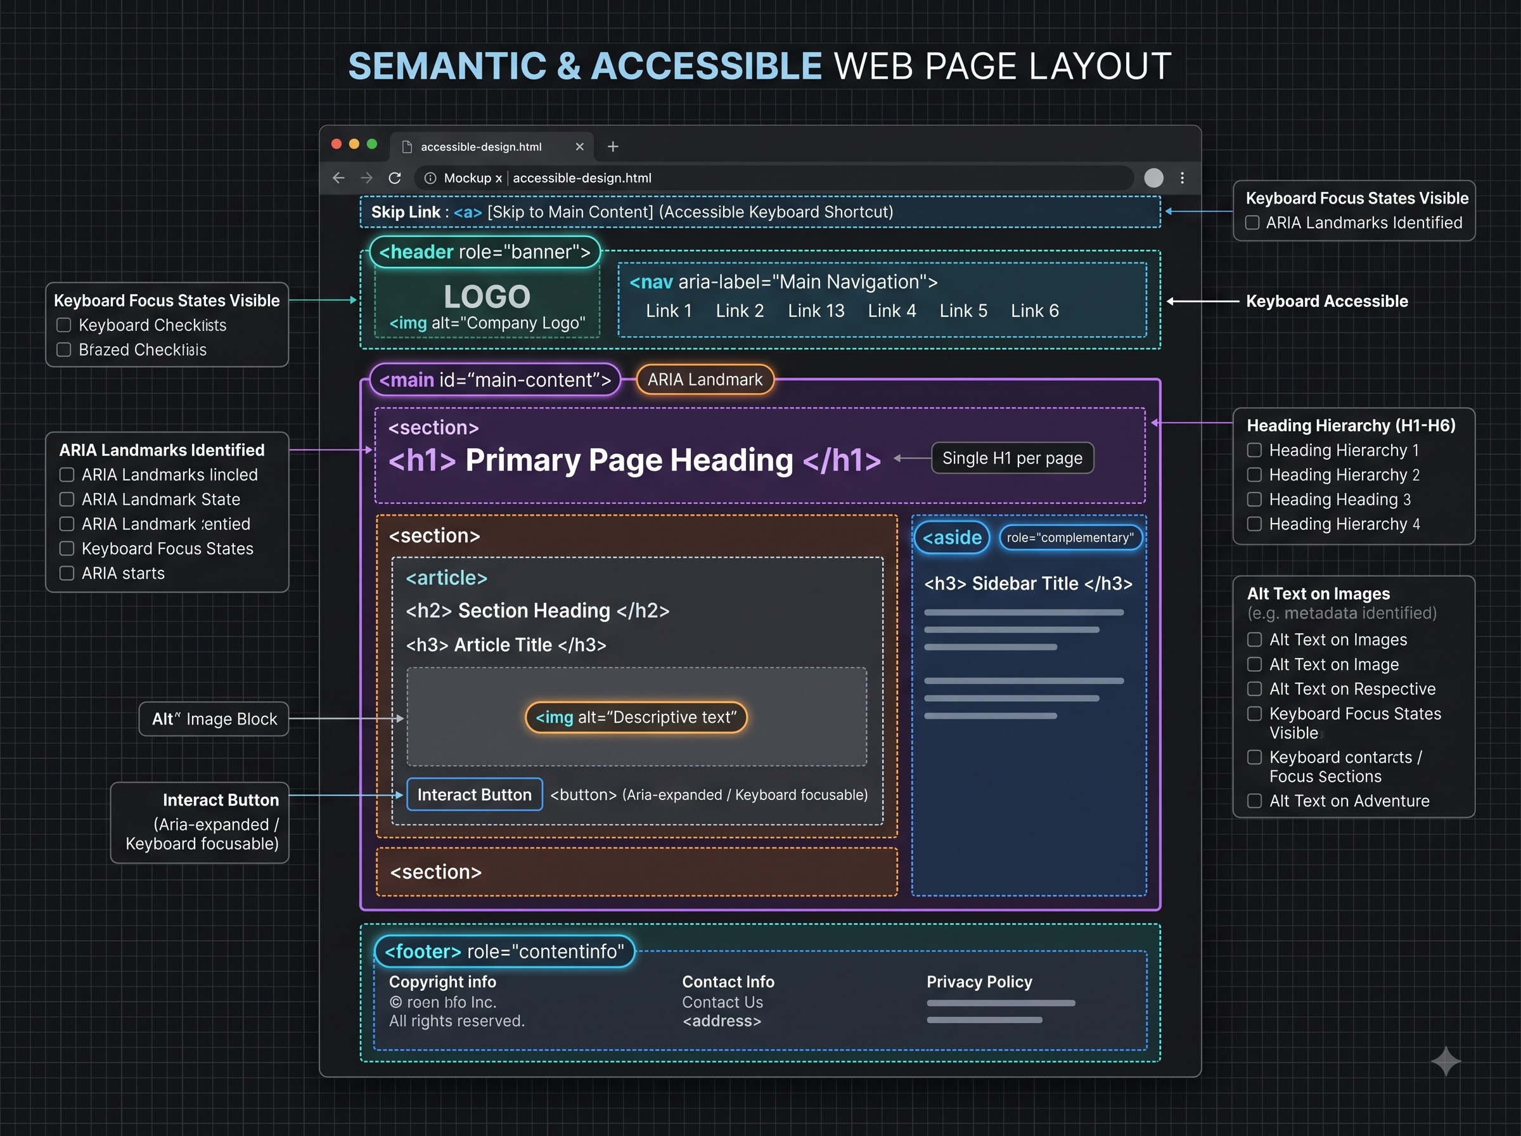This screenshot has width=1521, height=1136.
Task: Click the site info icon in address bar
Action: click(x=430, y=178)
